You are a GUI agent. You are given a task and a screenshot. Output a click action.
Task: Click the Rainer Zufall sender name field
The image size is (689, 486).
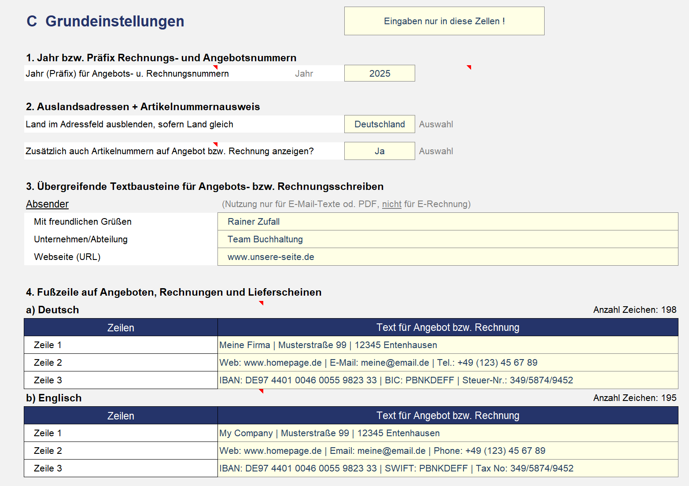tap(448, 222)
